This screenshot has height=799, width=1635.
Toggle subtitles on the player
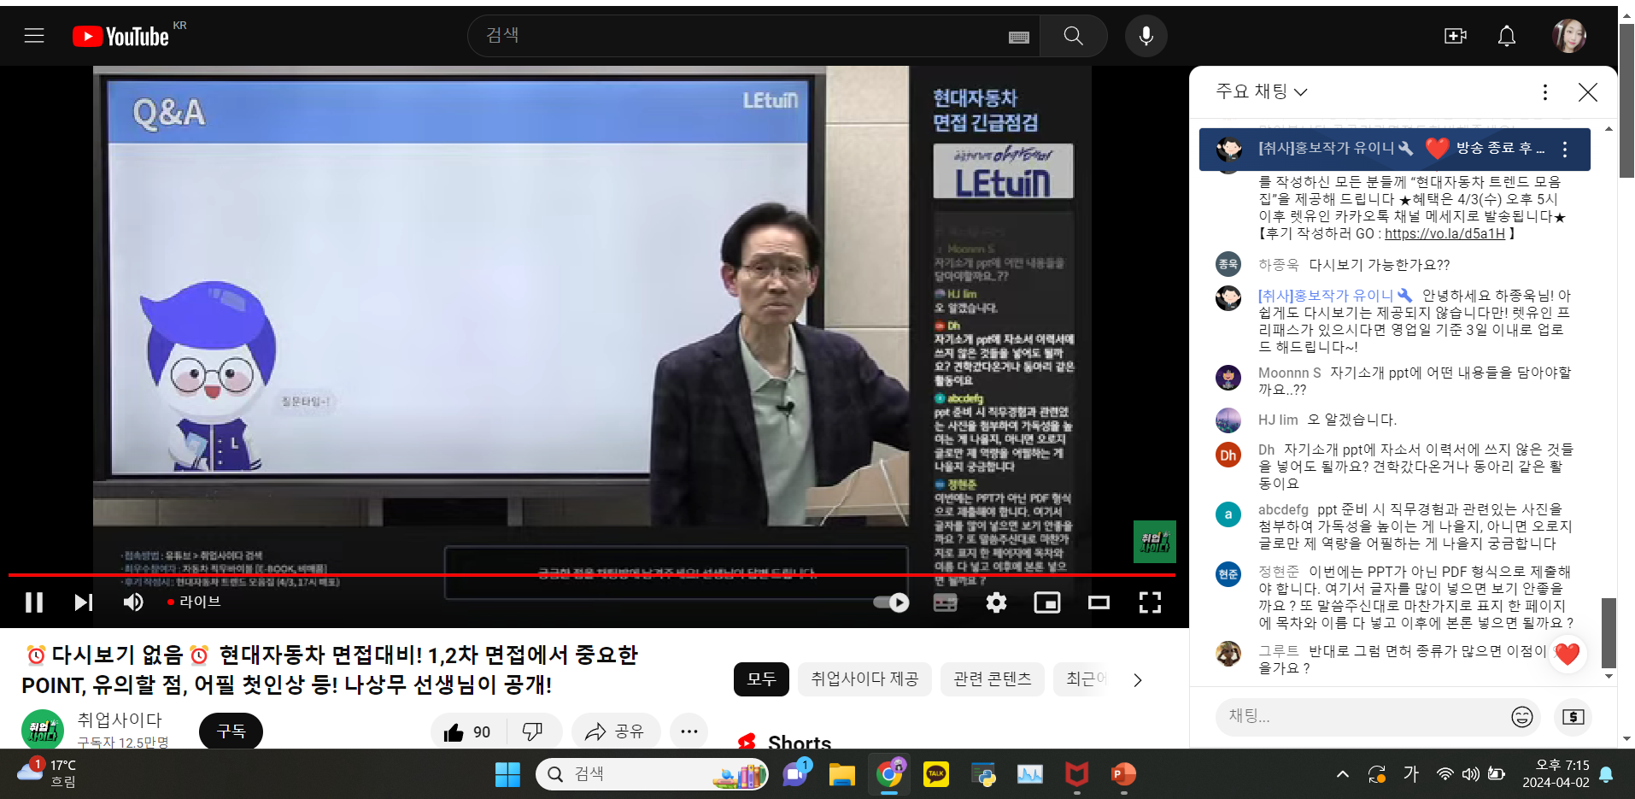coord(945,602)
